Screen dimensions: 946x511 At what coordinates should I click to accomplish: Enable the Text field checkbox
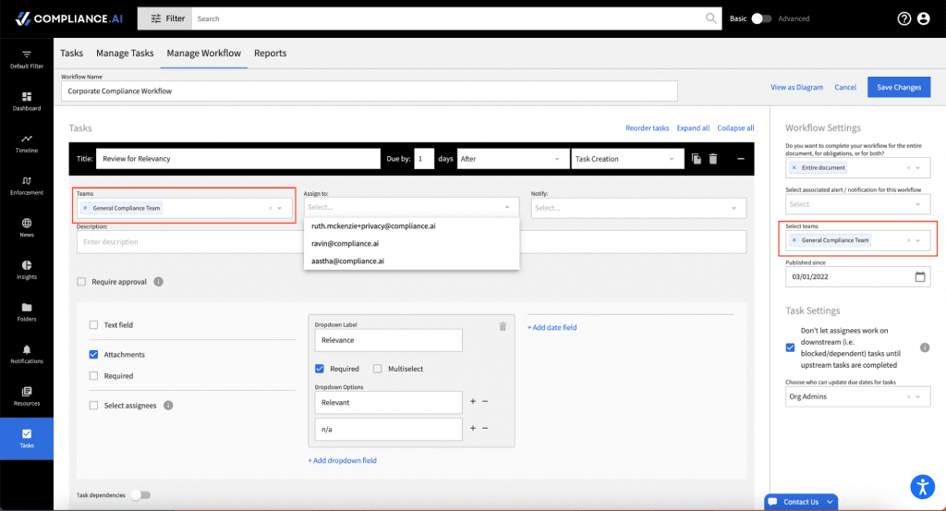pyautogui.click(x=93, y=324)
